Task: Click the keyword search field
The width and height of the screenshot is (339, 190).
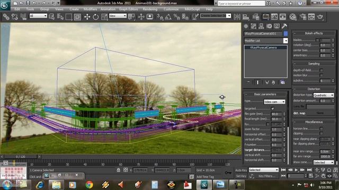Action: [x=241, y=4]
